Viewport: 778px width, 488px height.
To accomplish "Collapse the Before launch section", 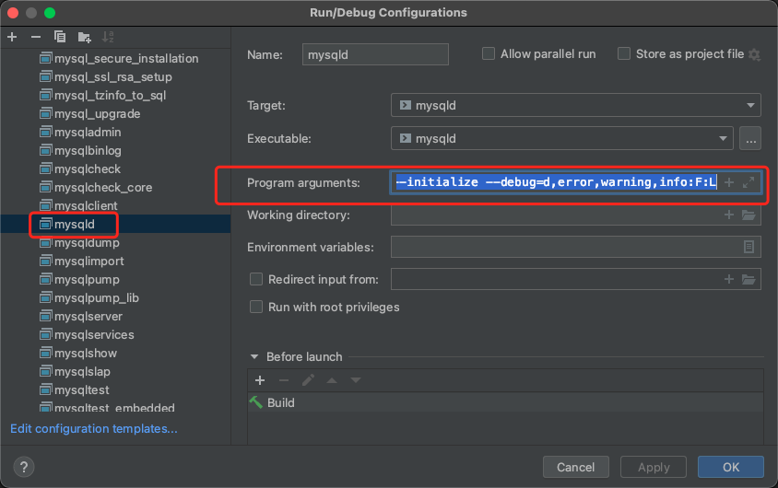I will [254, 356].
